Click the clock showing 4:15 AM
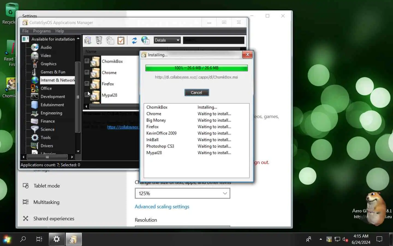The width and height of the screenshot is (393, 246). (361, 236)
